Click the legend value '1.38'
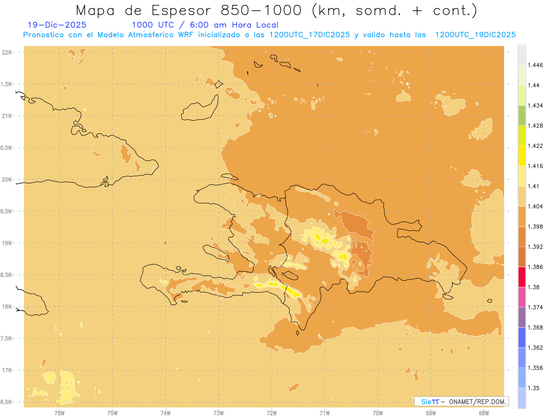The width and height of the screenshot is (543, 419). (534, 287)
